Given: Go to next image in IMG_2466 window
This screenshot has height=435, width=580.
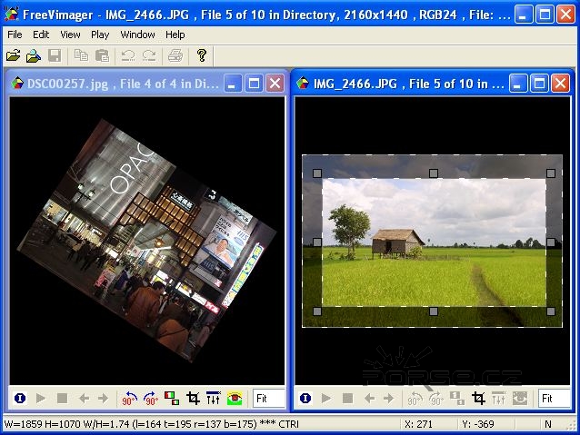Looking at the screenshot, I should (388, 399).
